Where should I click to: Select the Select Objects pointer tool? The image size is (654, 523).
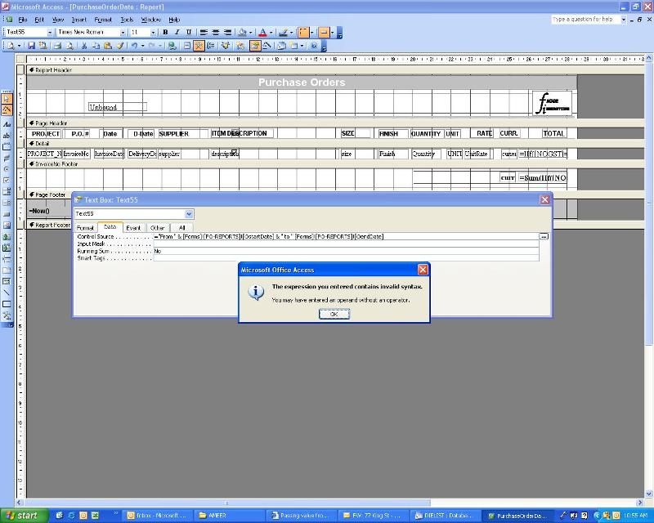click(x=7, y=98)
